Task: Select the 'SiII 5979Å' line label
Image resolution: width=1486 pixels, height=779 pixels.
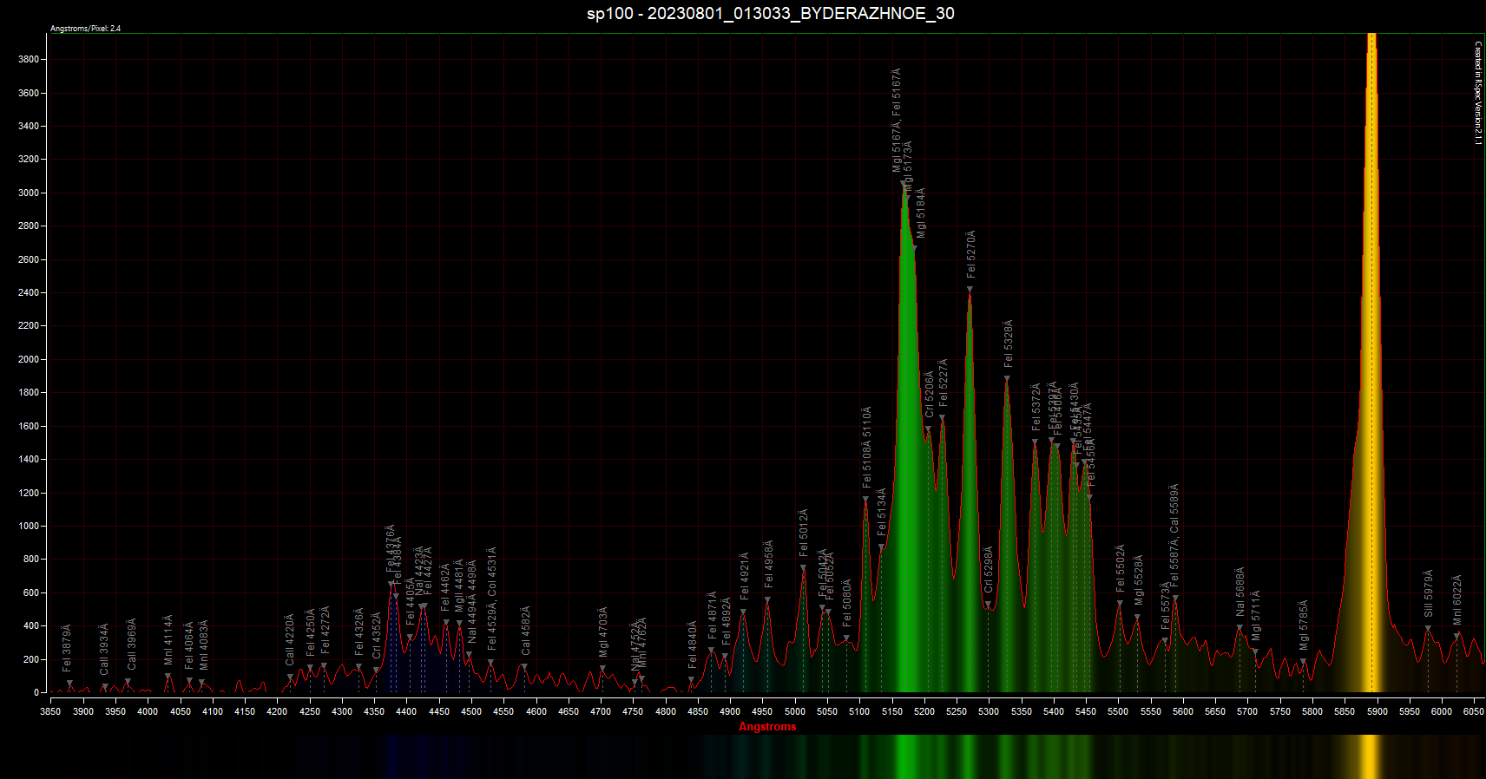Action: pyautogui.click(x=1429, y=593)
